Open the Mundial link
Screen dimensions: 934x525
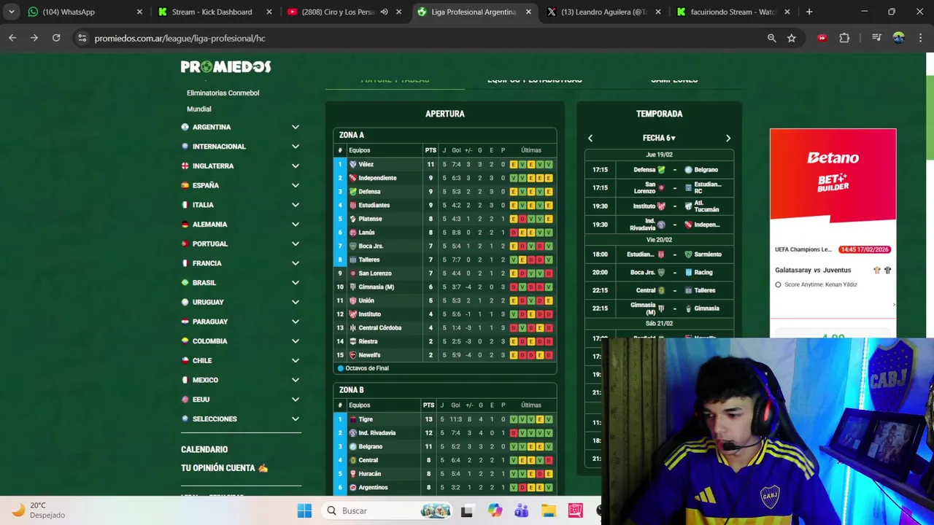[198, 109]
